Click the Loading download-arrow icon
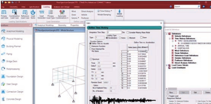The width and height of the screenshot is (211, 104). pyautogui.click(x=119, y=12)
